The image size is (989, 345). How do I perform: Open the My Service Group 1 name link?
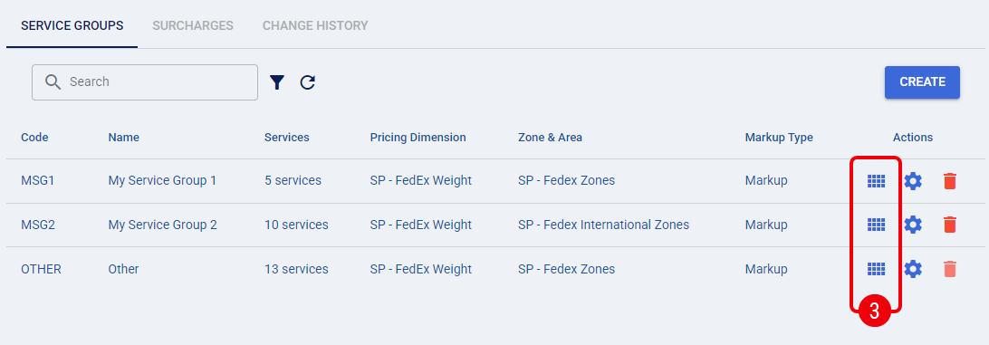pos(162,181)
